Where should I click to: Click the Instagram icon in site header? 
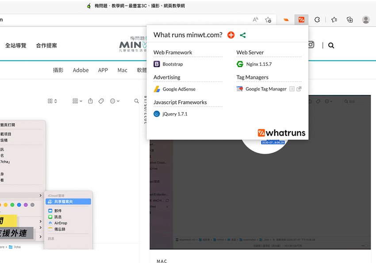[311, 45]
